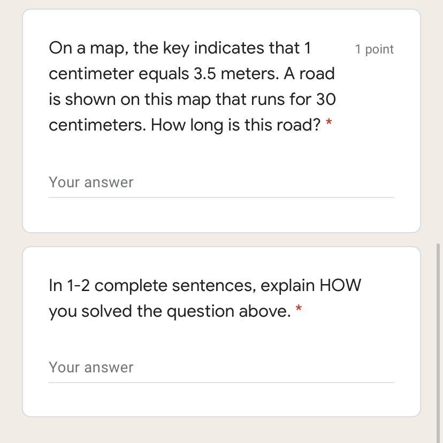Click the word "HOW" in the second question
Screen dimensions: 443x443
point(340,285)
